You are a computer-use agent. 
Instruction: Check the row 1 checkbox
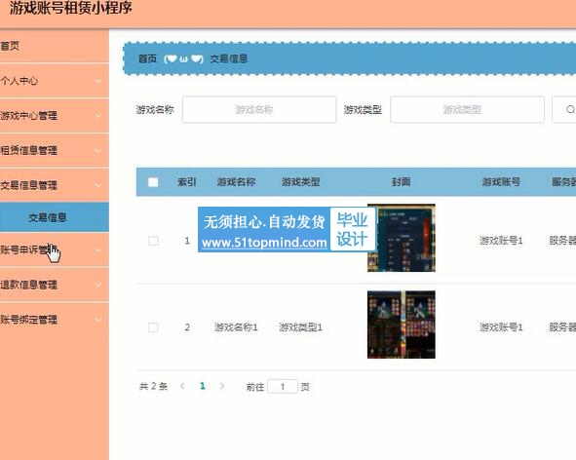[153, 241]
